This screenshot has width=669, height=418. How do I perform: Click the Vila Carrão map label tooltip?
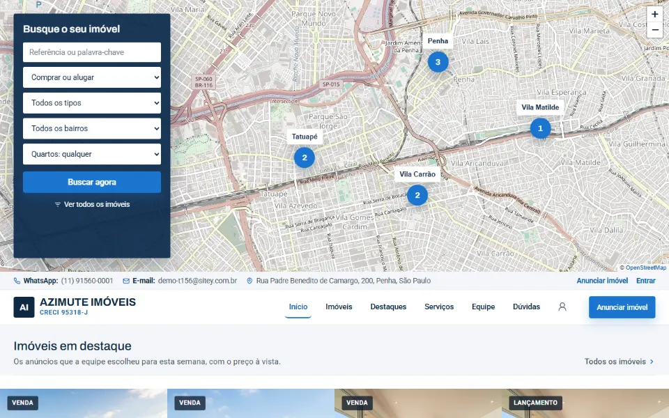pos(417,174)
